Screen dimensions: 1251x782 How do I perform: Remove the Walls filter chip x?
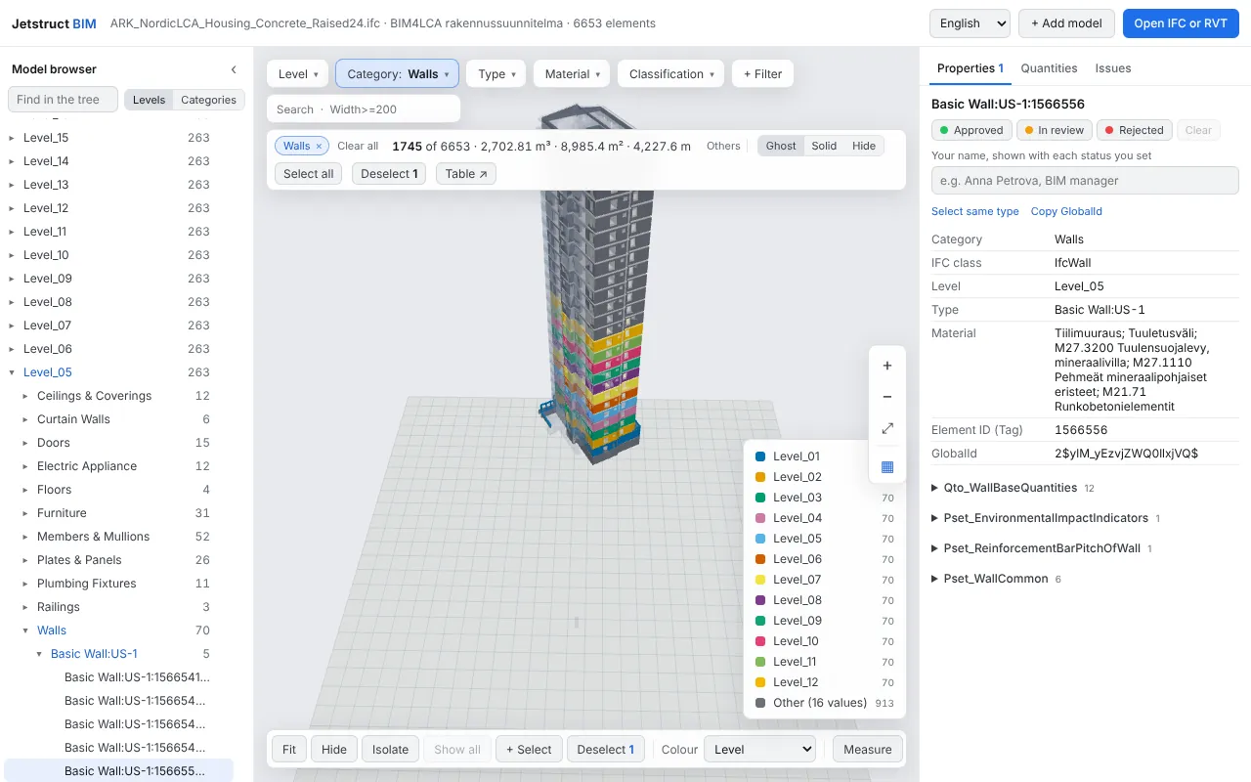click(319, 146)
